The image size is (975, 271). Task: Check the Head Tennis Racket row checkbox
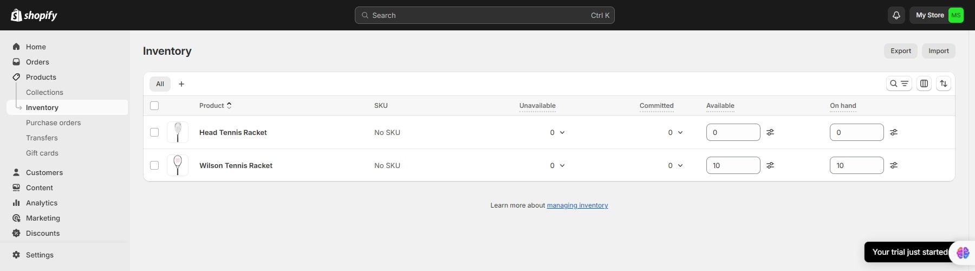pyautogui.click(x=154, y=132)
